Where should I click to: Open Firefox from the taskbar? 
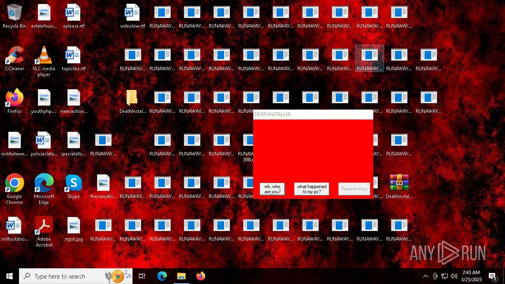click(x=200, y=276)
